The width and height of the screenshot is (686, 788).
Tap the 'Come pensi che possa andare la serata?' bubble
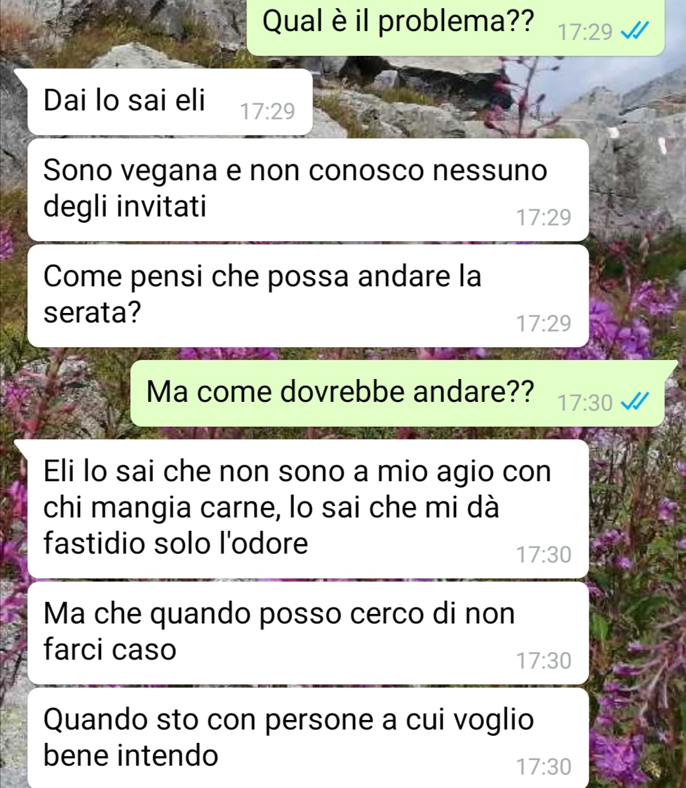click(308, 296)
